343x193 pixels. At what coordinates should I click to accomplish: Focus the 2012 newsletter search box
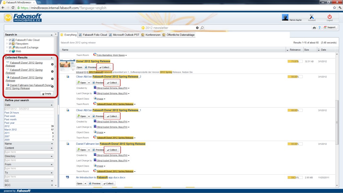pos(169,28)
